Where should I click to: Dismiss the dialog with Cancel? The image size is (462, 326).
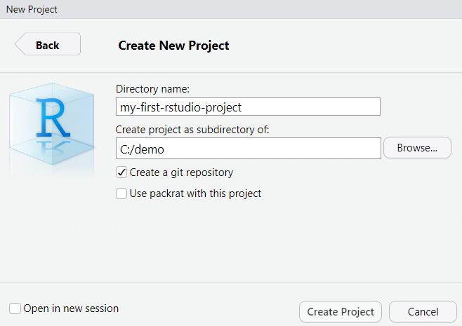423,311
